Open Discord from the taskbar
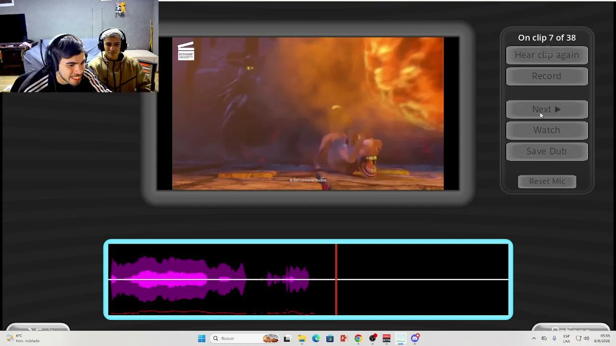616x346 pixels. click(x=415, y=338)
